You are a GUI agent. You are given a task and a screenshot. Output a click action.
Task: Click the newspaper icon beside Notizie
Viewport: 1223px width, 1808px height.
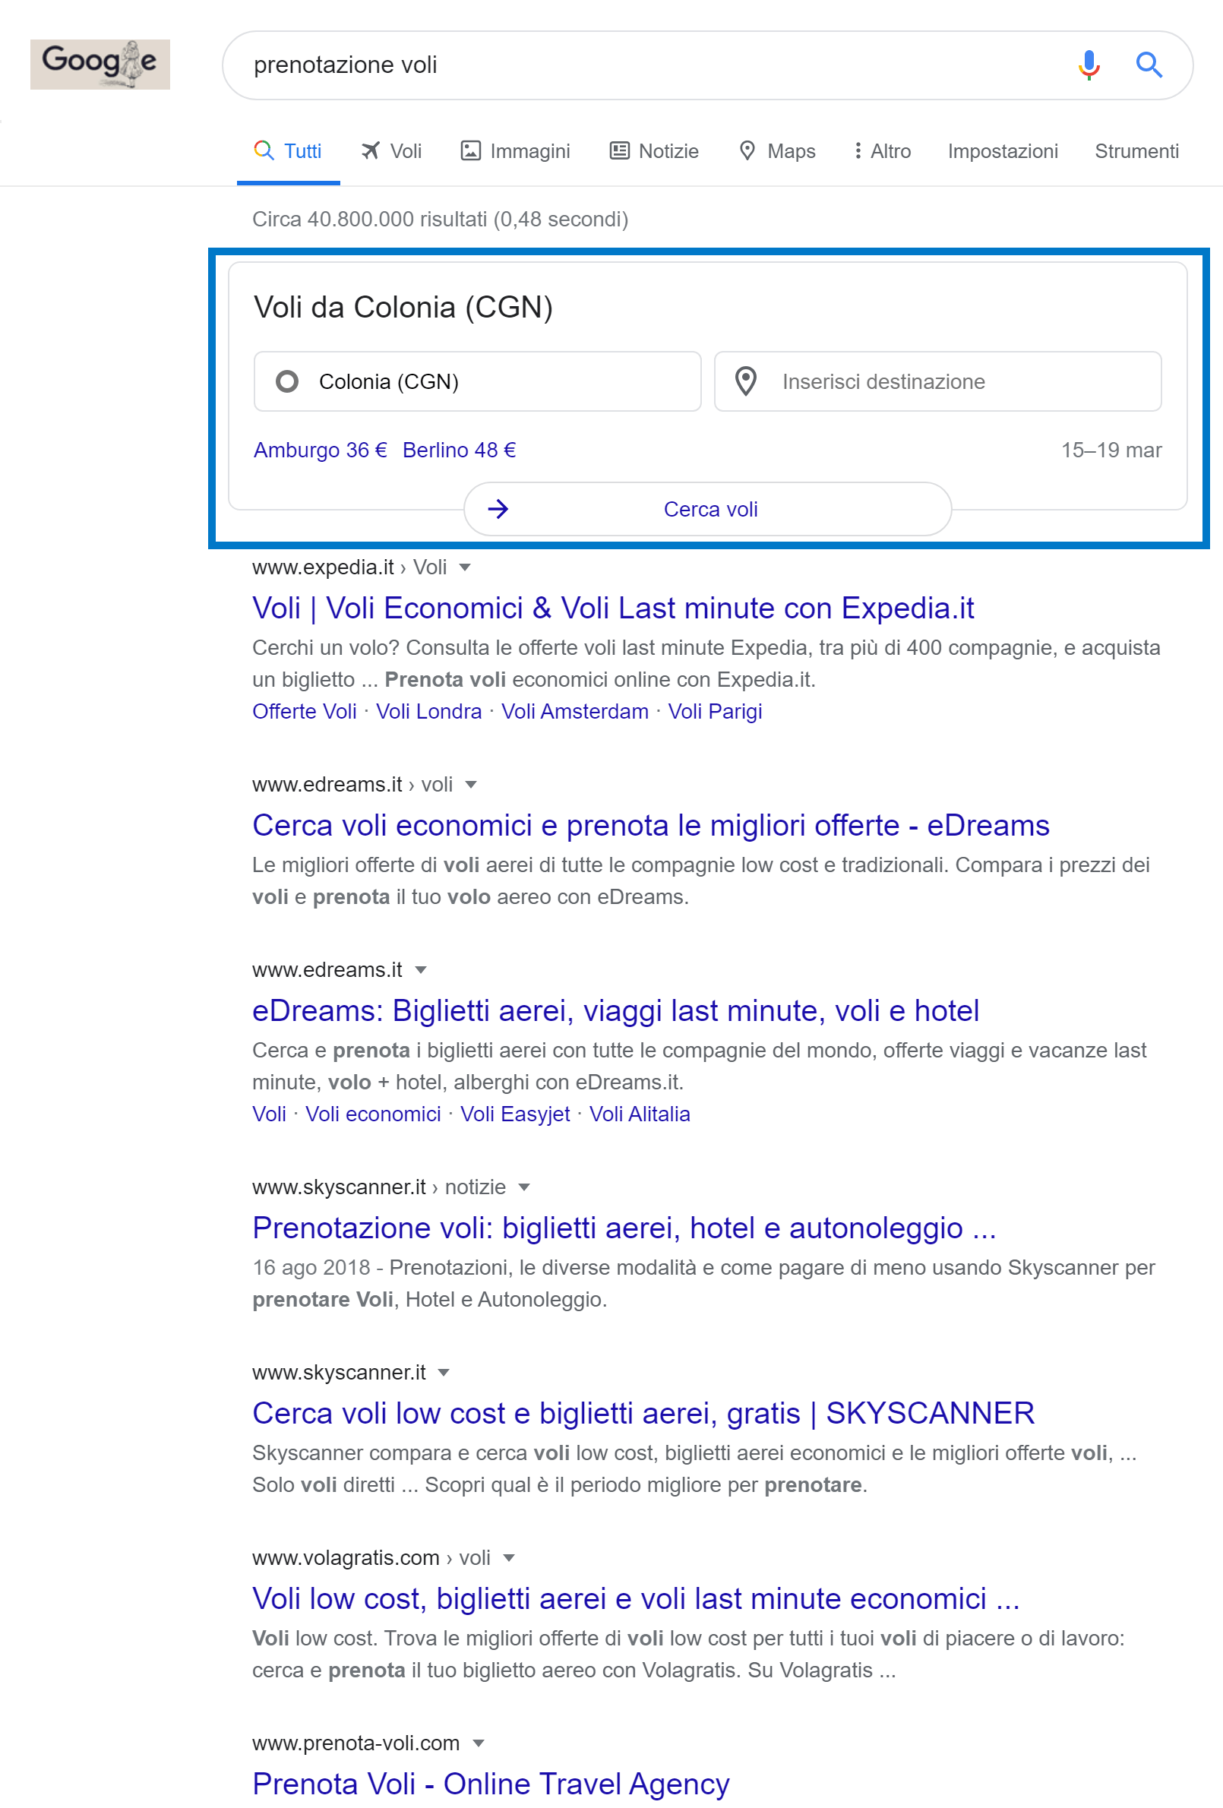pyautogui.click(x=619, y=150)
